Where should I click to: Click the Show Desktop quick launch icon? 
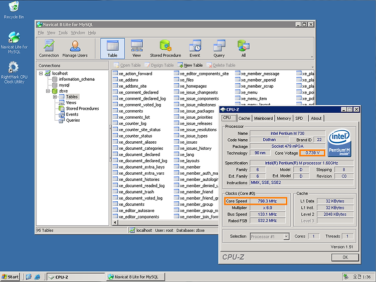coord(29,277)
